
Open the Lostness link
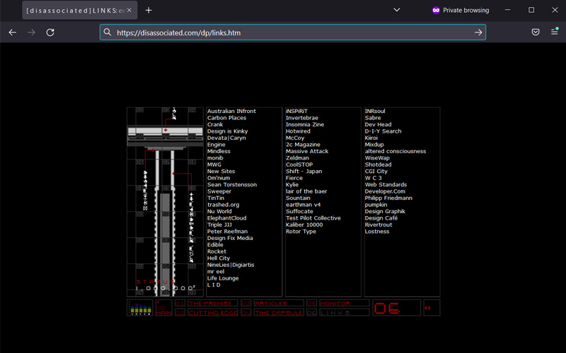[x=377, y=232]
